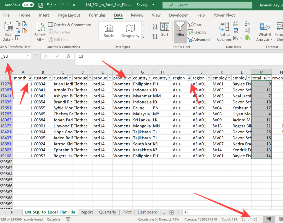Open the Formulas ribbon tab
The image size is (283, 223).
pyautogui.click(x=97, y=15)
